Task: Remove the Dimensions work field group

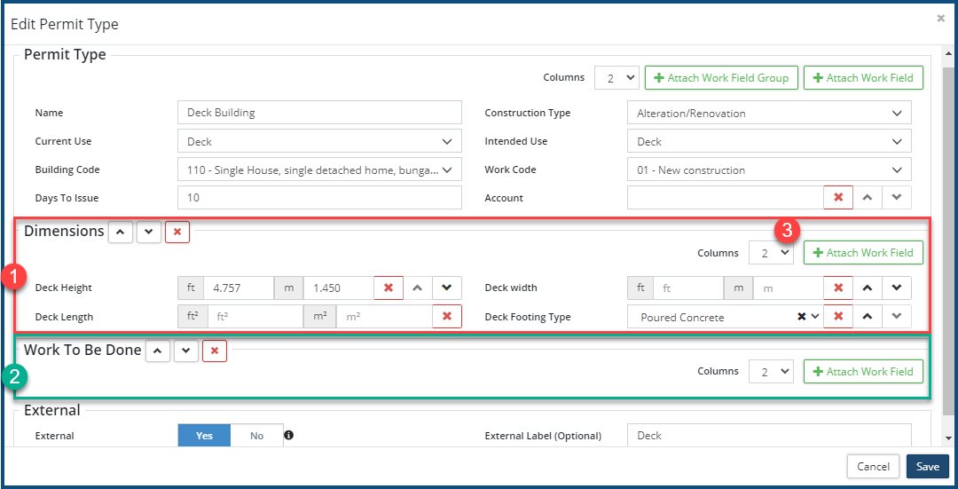Action: pos(177,233)
